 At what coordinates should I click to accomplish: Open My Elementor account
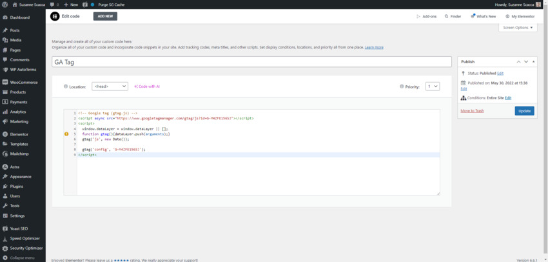[520, 16]
